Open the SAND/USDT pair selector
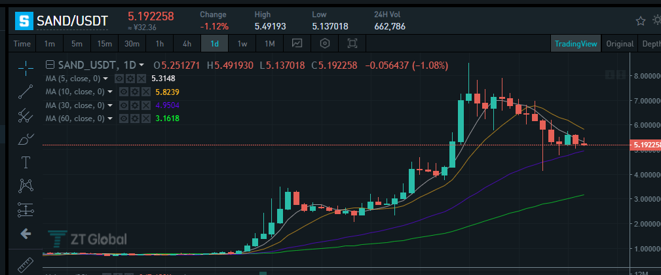This screenshot has width=661, height=275. (72, 21)
